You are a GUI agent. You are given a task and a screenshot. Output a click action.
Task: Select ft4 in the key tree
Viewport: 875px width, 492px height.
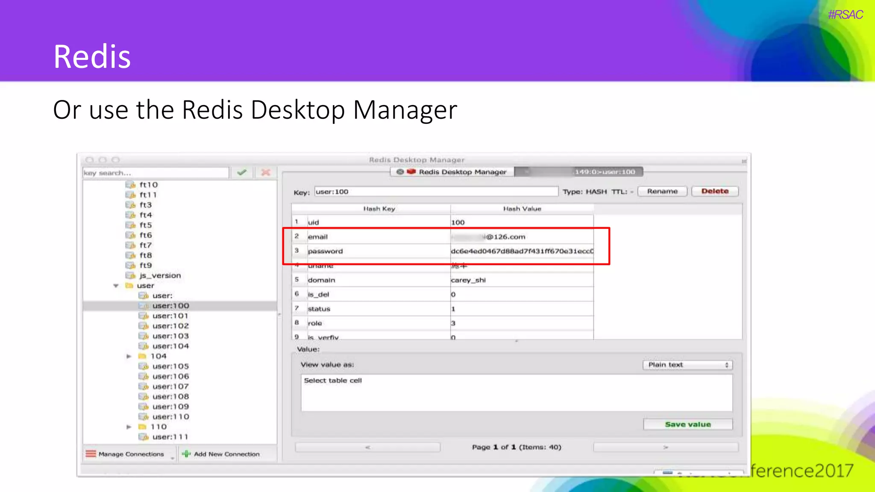coord(146,215)
